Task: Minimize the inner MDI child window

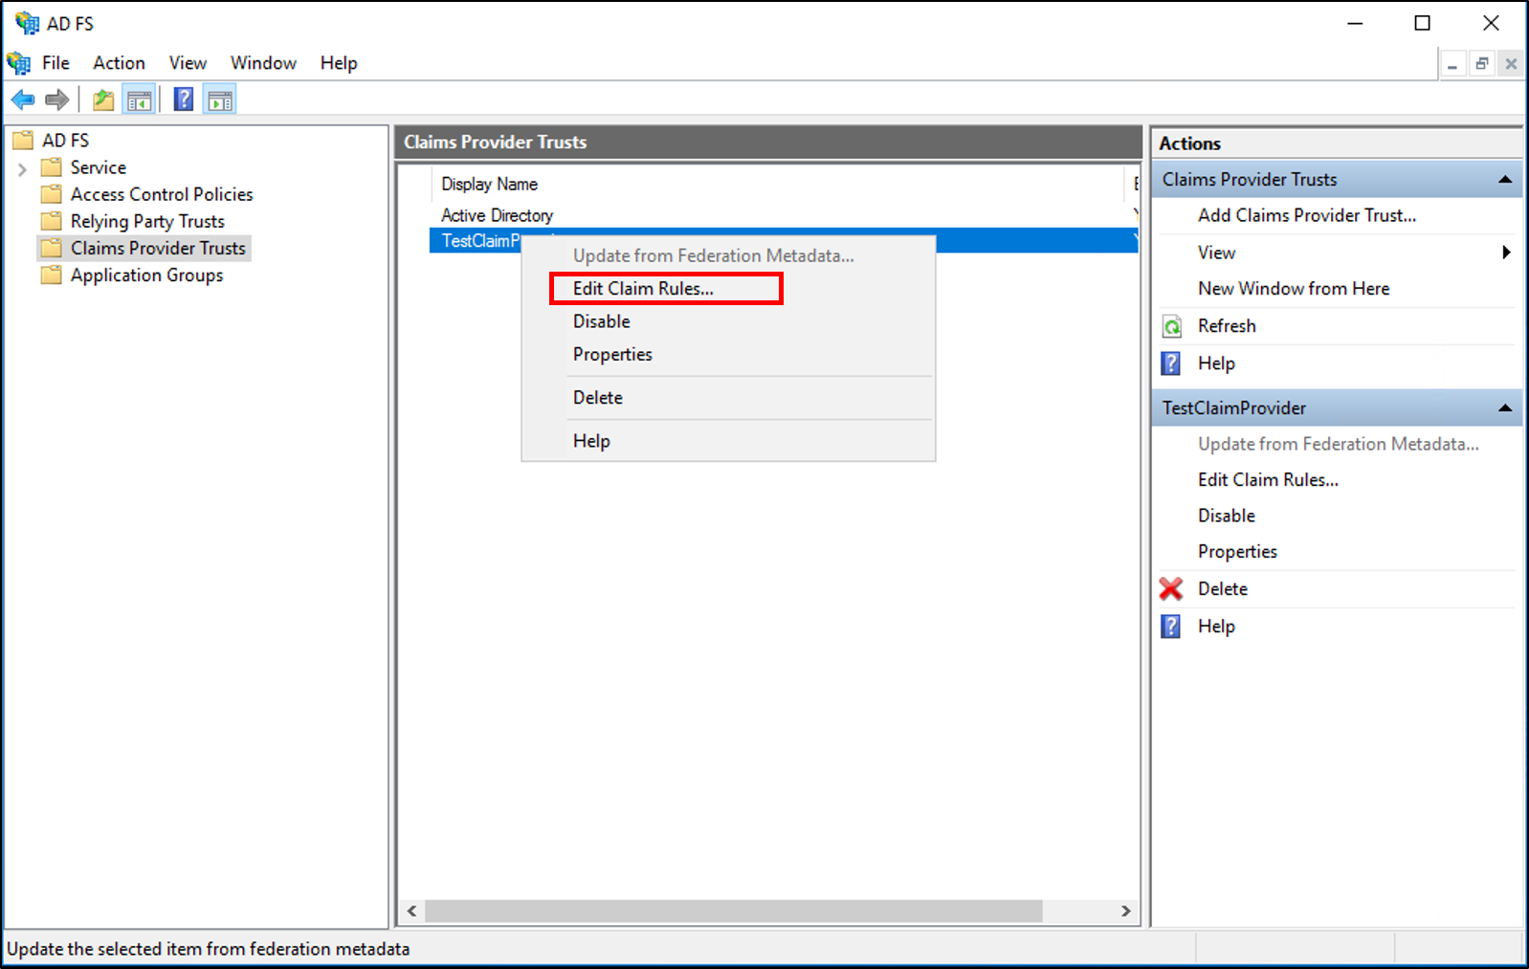Action: click(x=1452, y=64)
